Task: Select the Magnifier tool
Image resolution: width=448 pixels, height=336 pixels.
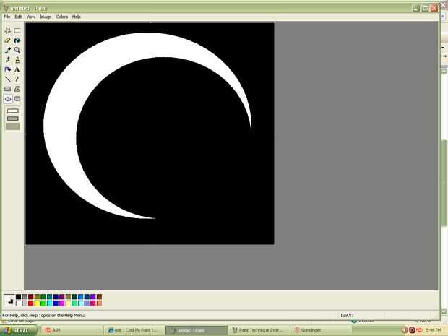Action: point(17,51)
